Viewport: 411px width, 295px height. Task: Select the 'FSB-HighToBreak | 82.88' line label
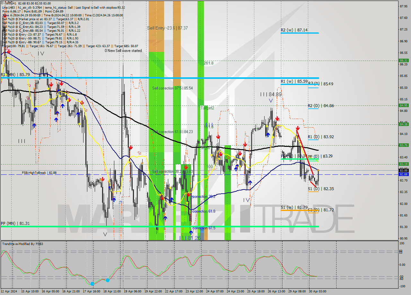(39, 173)
